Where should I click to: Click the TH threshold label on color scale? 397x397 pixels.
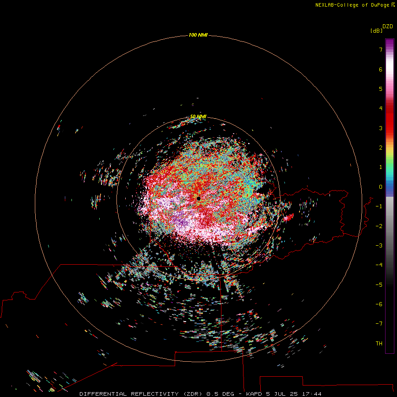pyautogui.click(x=379, y=344)
